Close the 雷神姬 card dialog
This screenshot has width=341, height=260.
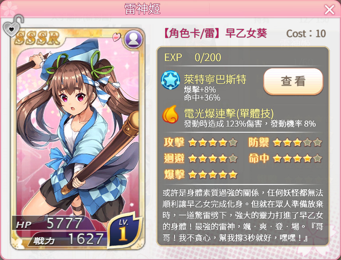pyautogui.click(x=329, y=10)
